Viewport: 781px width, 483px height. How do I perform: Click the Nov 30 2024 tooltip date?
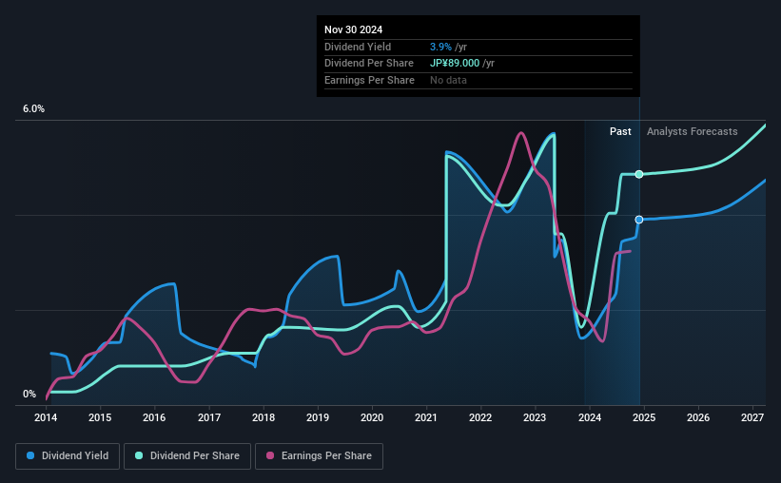353,29
